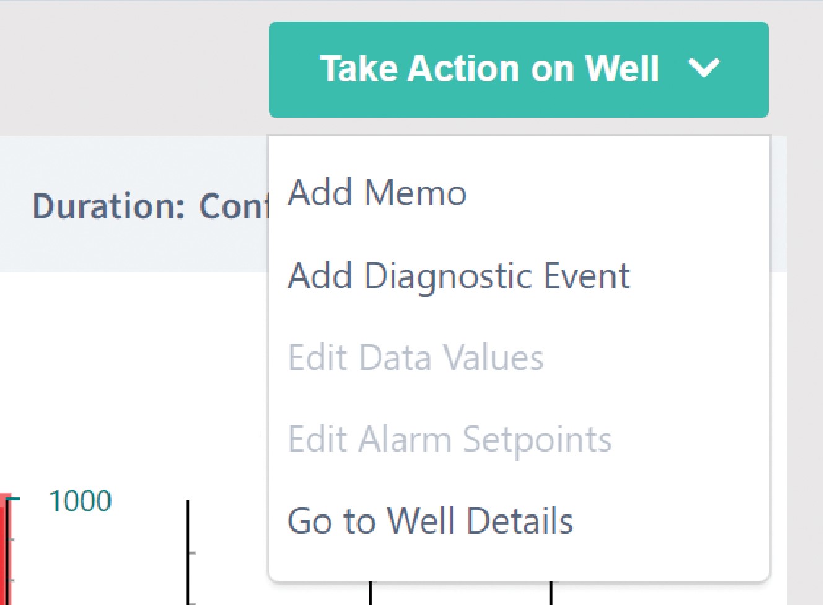The image size is (824, 605).
Task: Click the teal tick mark left of 1000
Action: point(15,499)
